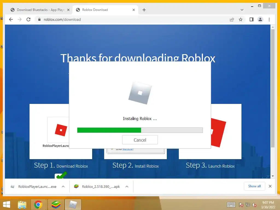Viewport: 280px width, 210px height.
Task: Click the padlock site info icon
Action: coord(39,19)
